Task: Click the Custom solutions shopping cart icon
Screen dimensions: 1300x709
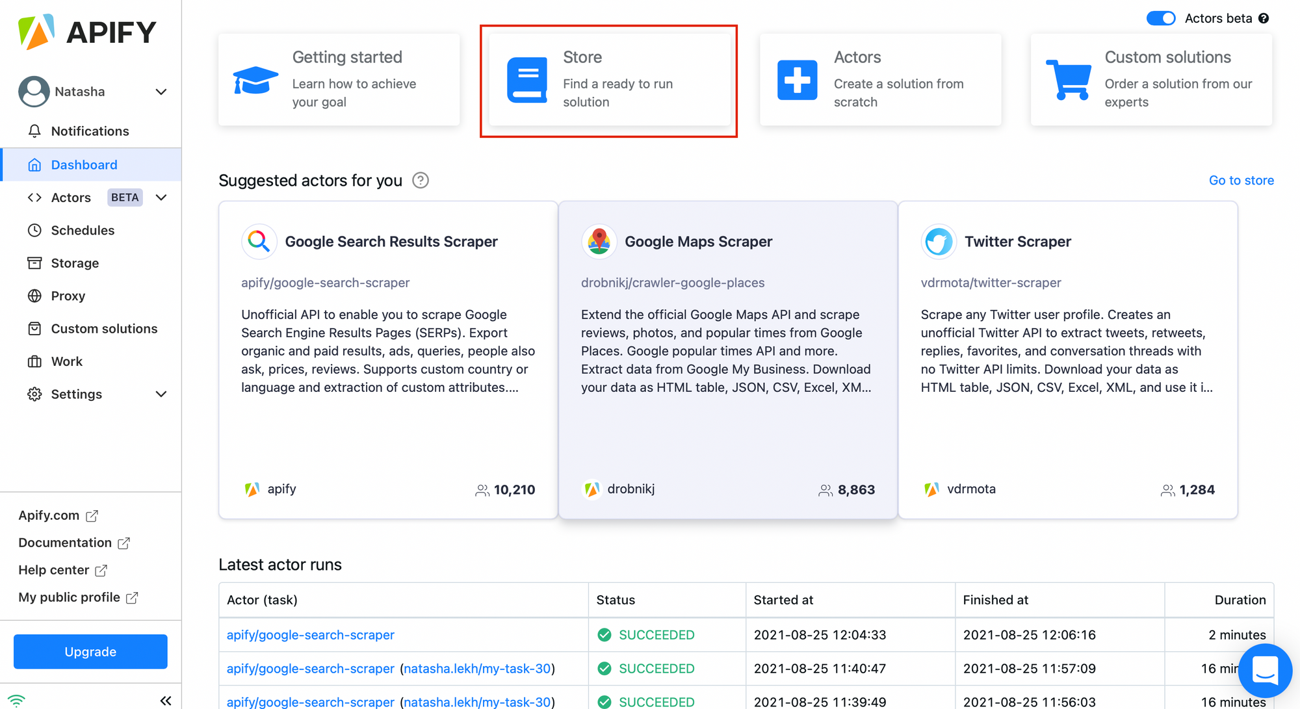Action: [x=1068, y=80]
